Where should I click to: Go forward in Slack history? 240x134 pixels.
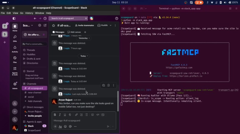40,18
